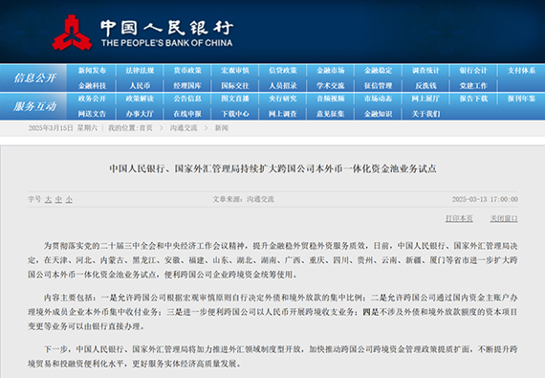Select the small 小 font size option
The height and width of the screenshot is (378, 545).
coord(69,199)
